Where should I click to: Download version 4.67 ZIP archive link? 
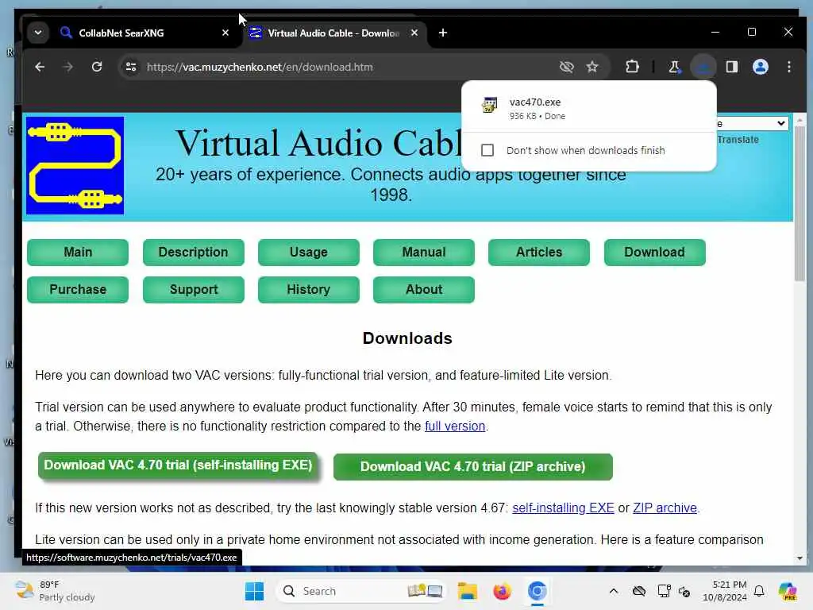[665, 508]
